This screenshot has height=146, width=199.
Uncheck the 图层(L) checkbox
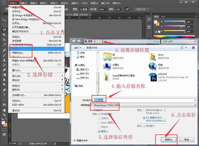[99, 131]
